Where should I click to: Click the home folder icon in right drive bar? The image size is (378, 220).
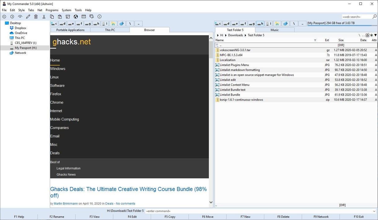click(277, 24)
